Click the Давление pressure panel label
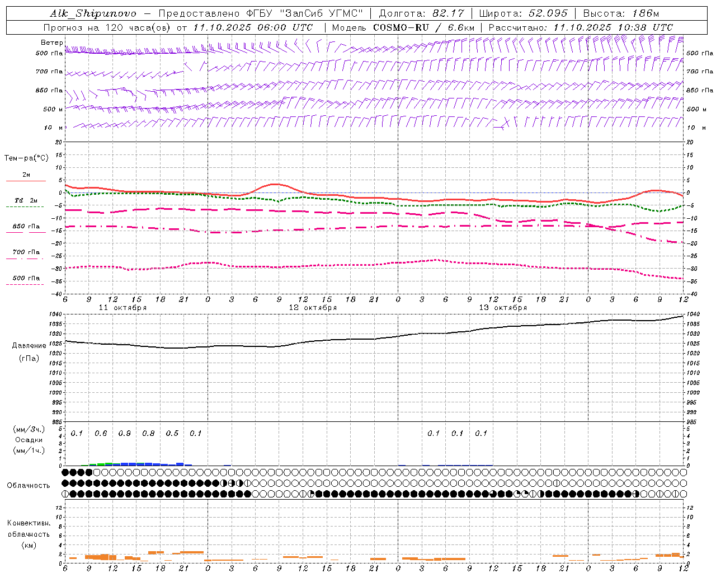Viewport: 716px width, 573px height. [29, 346]
